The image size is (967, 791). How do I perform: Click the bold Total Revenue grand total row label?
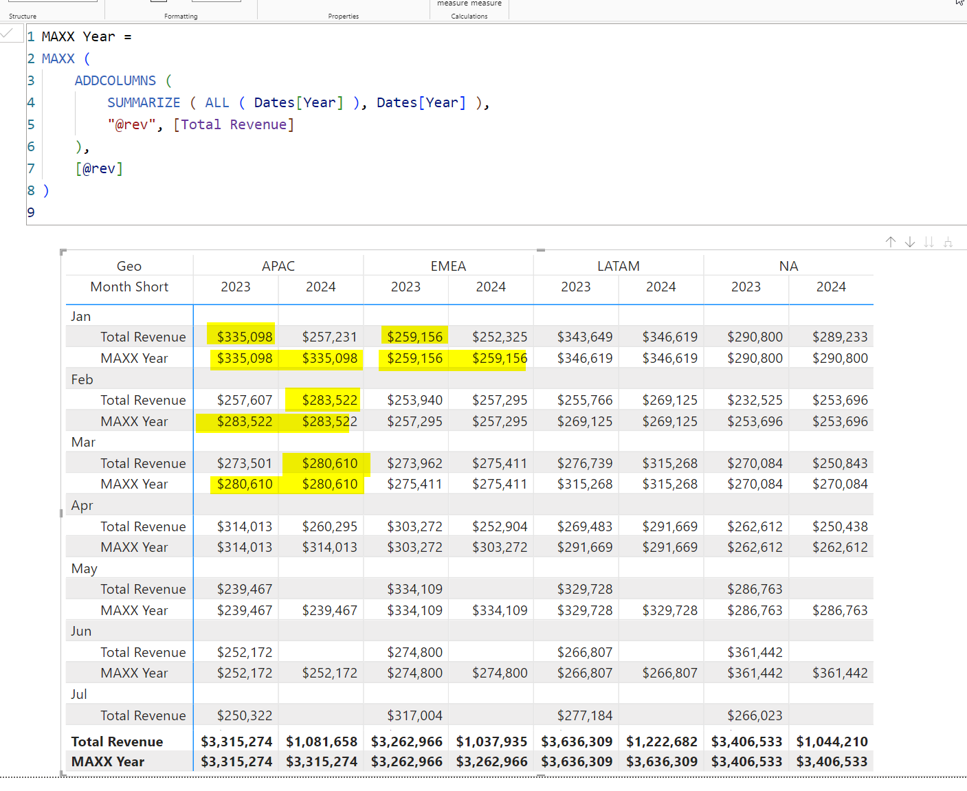coord(118,742)
